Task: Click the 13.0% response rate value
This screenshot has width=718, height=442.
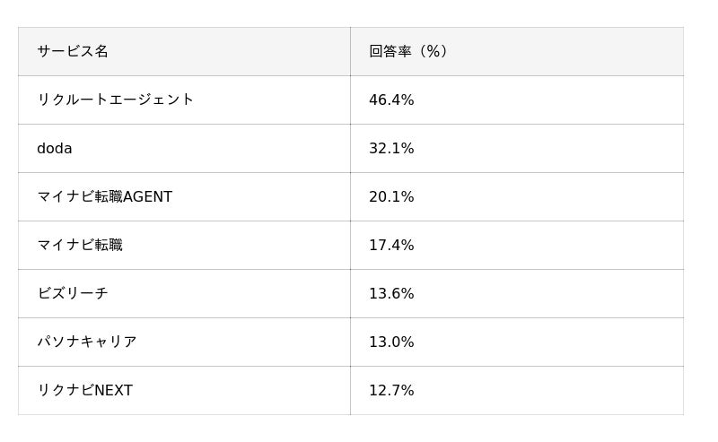Action: point(391,342)
